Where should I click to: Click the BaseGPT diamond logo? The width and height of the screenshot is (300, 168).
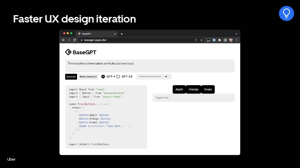(68, 52)
